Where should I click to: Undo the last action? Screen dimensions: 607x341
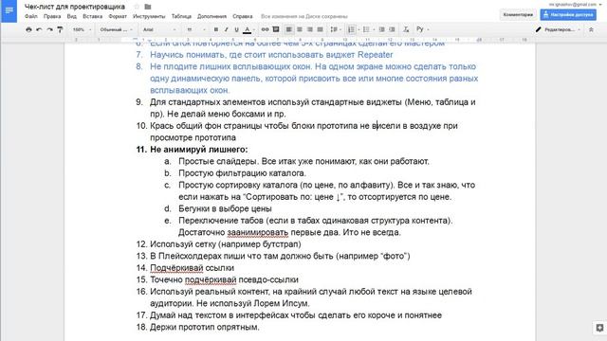click(x=39, y=29)
